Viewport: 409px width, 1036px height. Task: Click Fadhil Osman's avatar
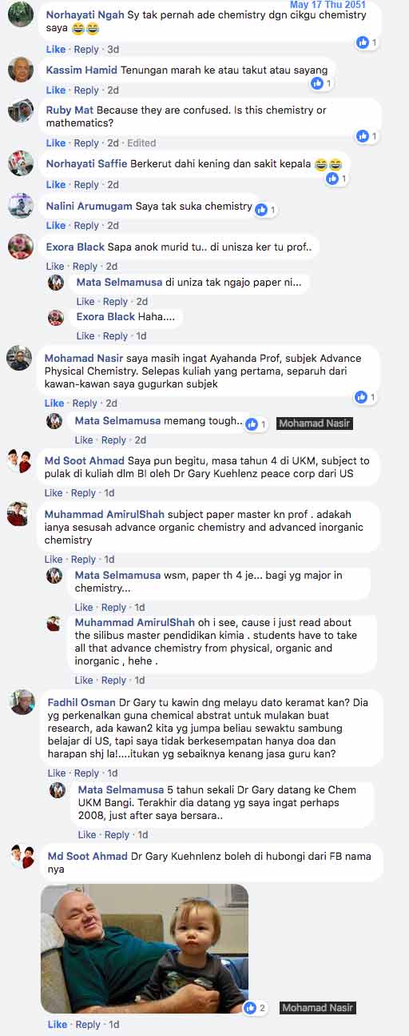(22, 701)
